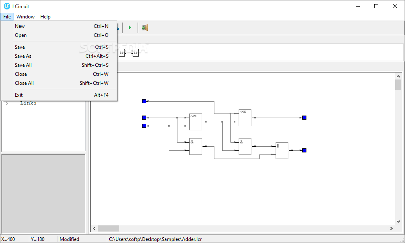Click the exit door toolbar icon

tap(145, 27)
